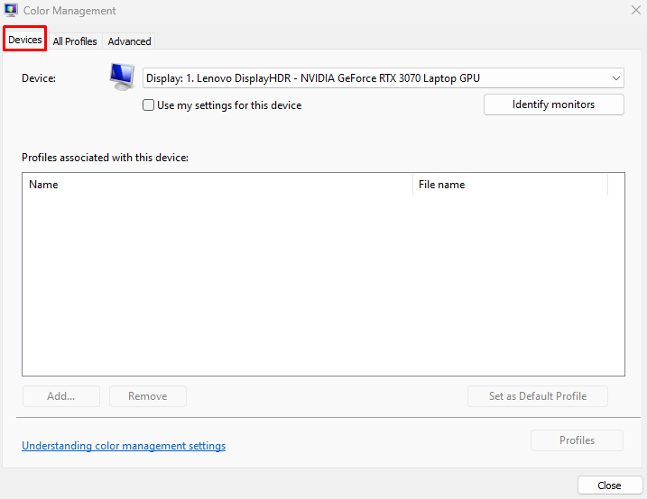This screenshot has width=647, height=499.
Task: Click the Profiles button
Action: [x=577, y=440]
